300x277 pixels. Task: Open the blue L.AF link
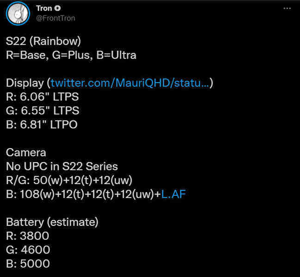[x=173, y=194]
